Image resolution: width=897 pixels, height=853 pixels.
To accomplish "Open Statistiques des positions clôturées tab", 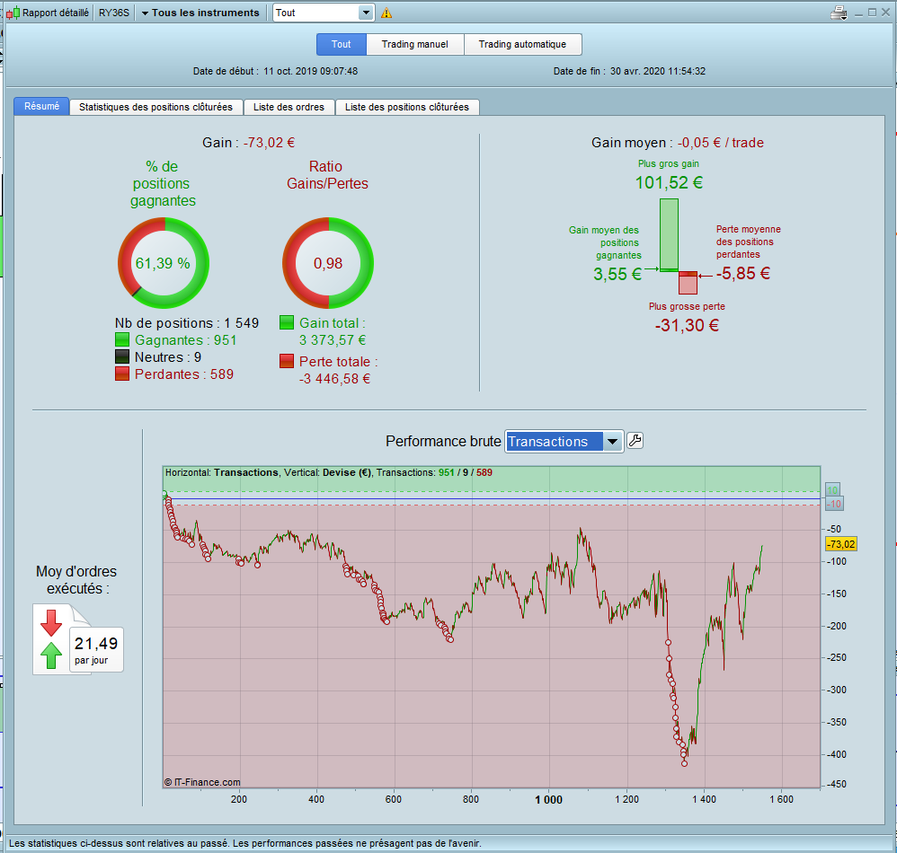I will tap(155, 107).
